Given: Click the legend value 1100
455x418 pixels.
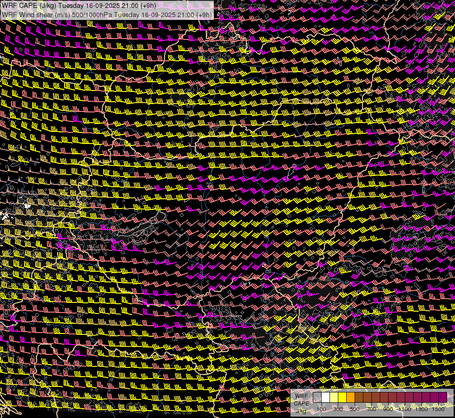Looking at the screenshot, I should point(404,409).
